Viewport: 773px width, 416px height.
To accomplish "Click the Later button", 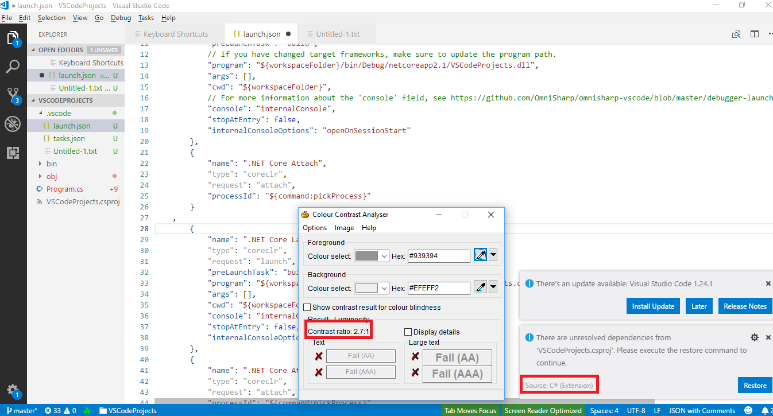I will coord(699,306).
